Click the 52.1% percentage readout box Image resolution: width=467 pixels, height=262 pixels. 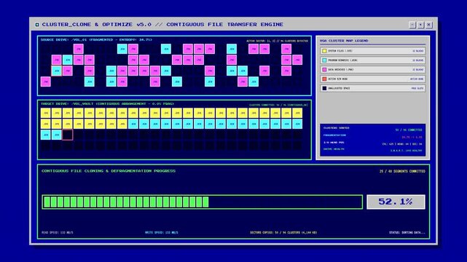[396, 202]
